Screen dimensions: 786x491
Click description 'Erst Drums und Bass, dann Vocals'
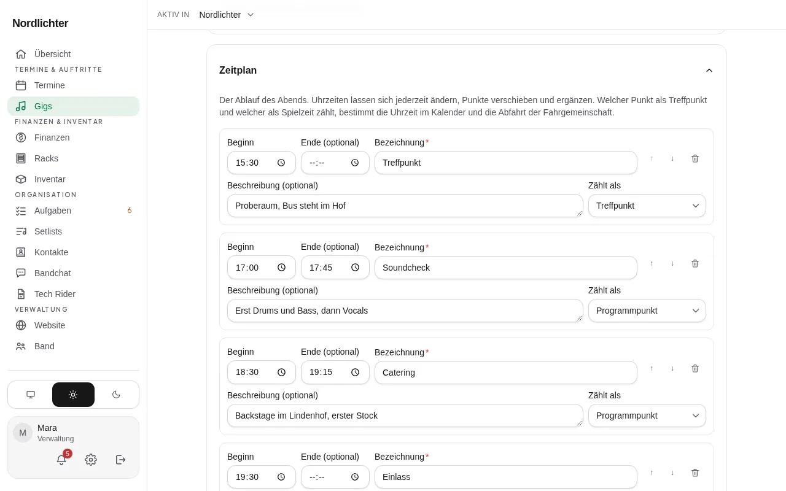coord(405,311)
